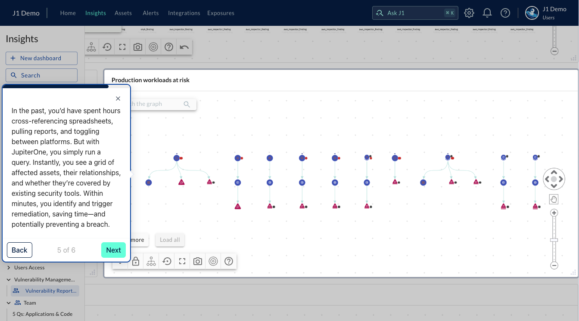Viewport: 579px width, 321px height.
Task: Reset graph view in upper toolbar
Action: coord(107,47)
